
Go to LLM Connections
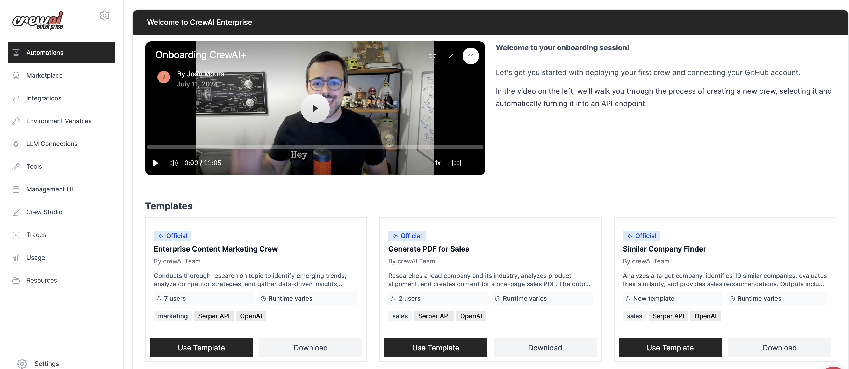click(61, 144)
